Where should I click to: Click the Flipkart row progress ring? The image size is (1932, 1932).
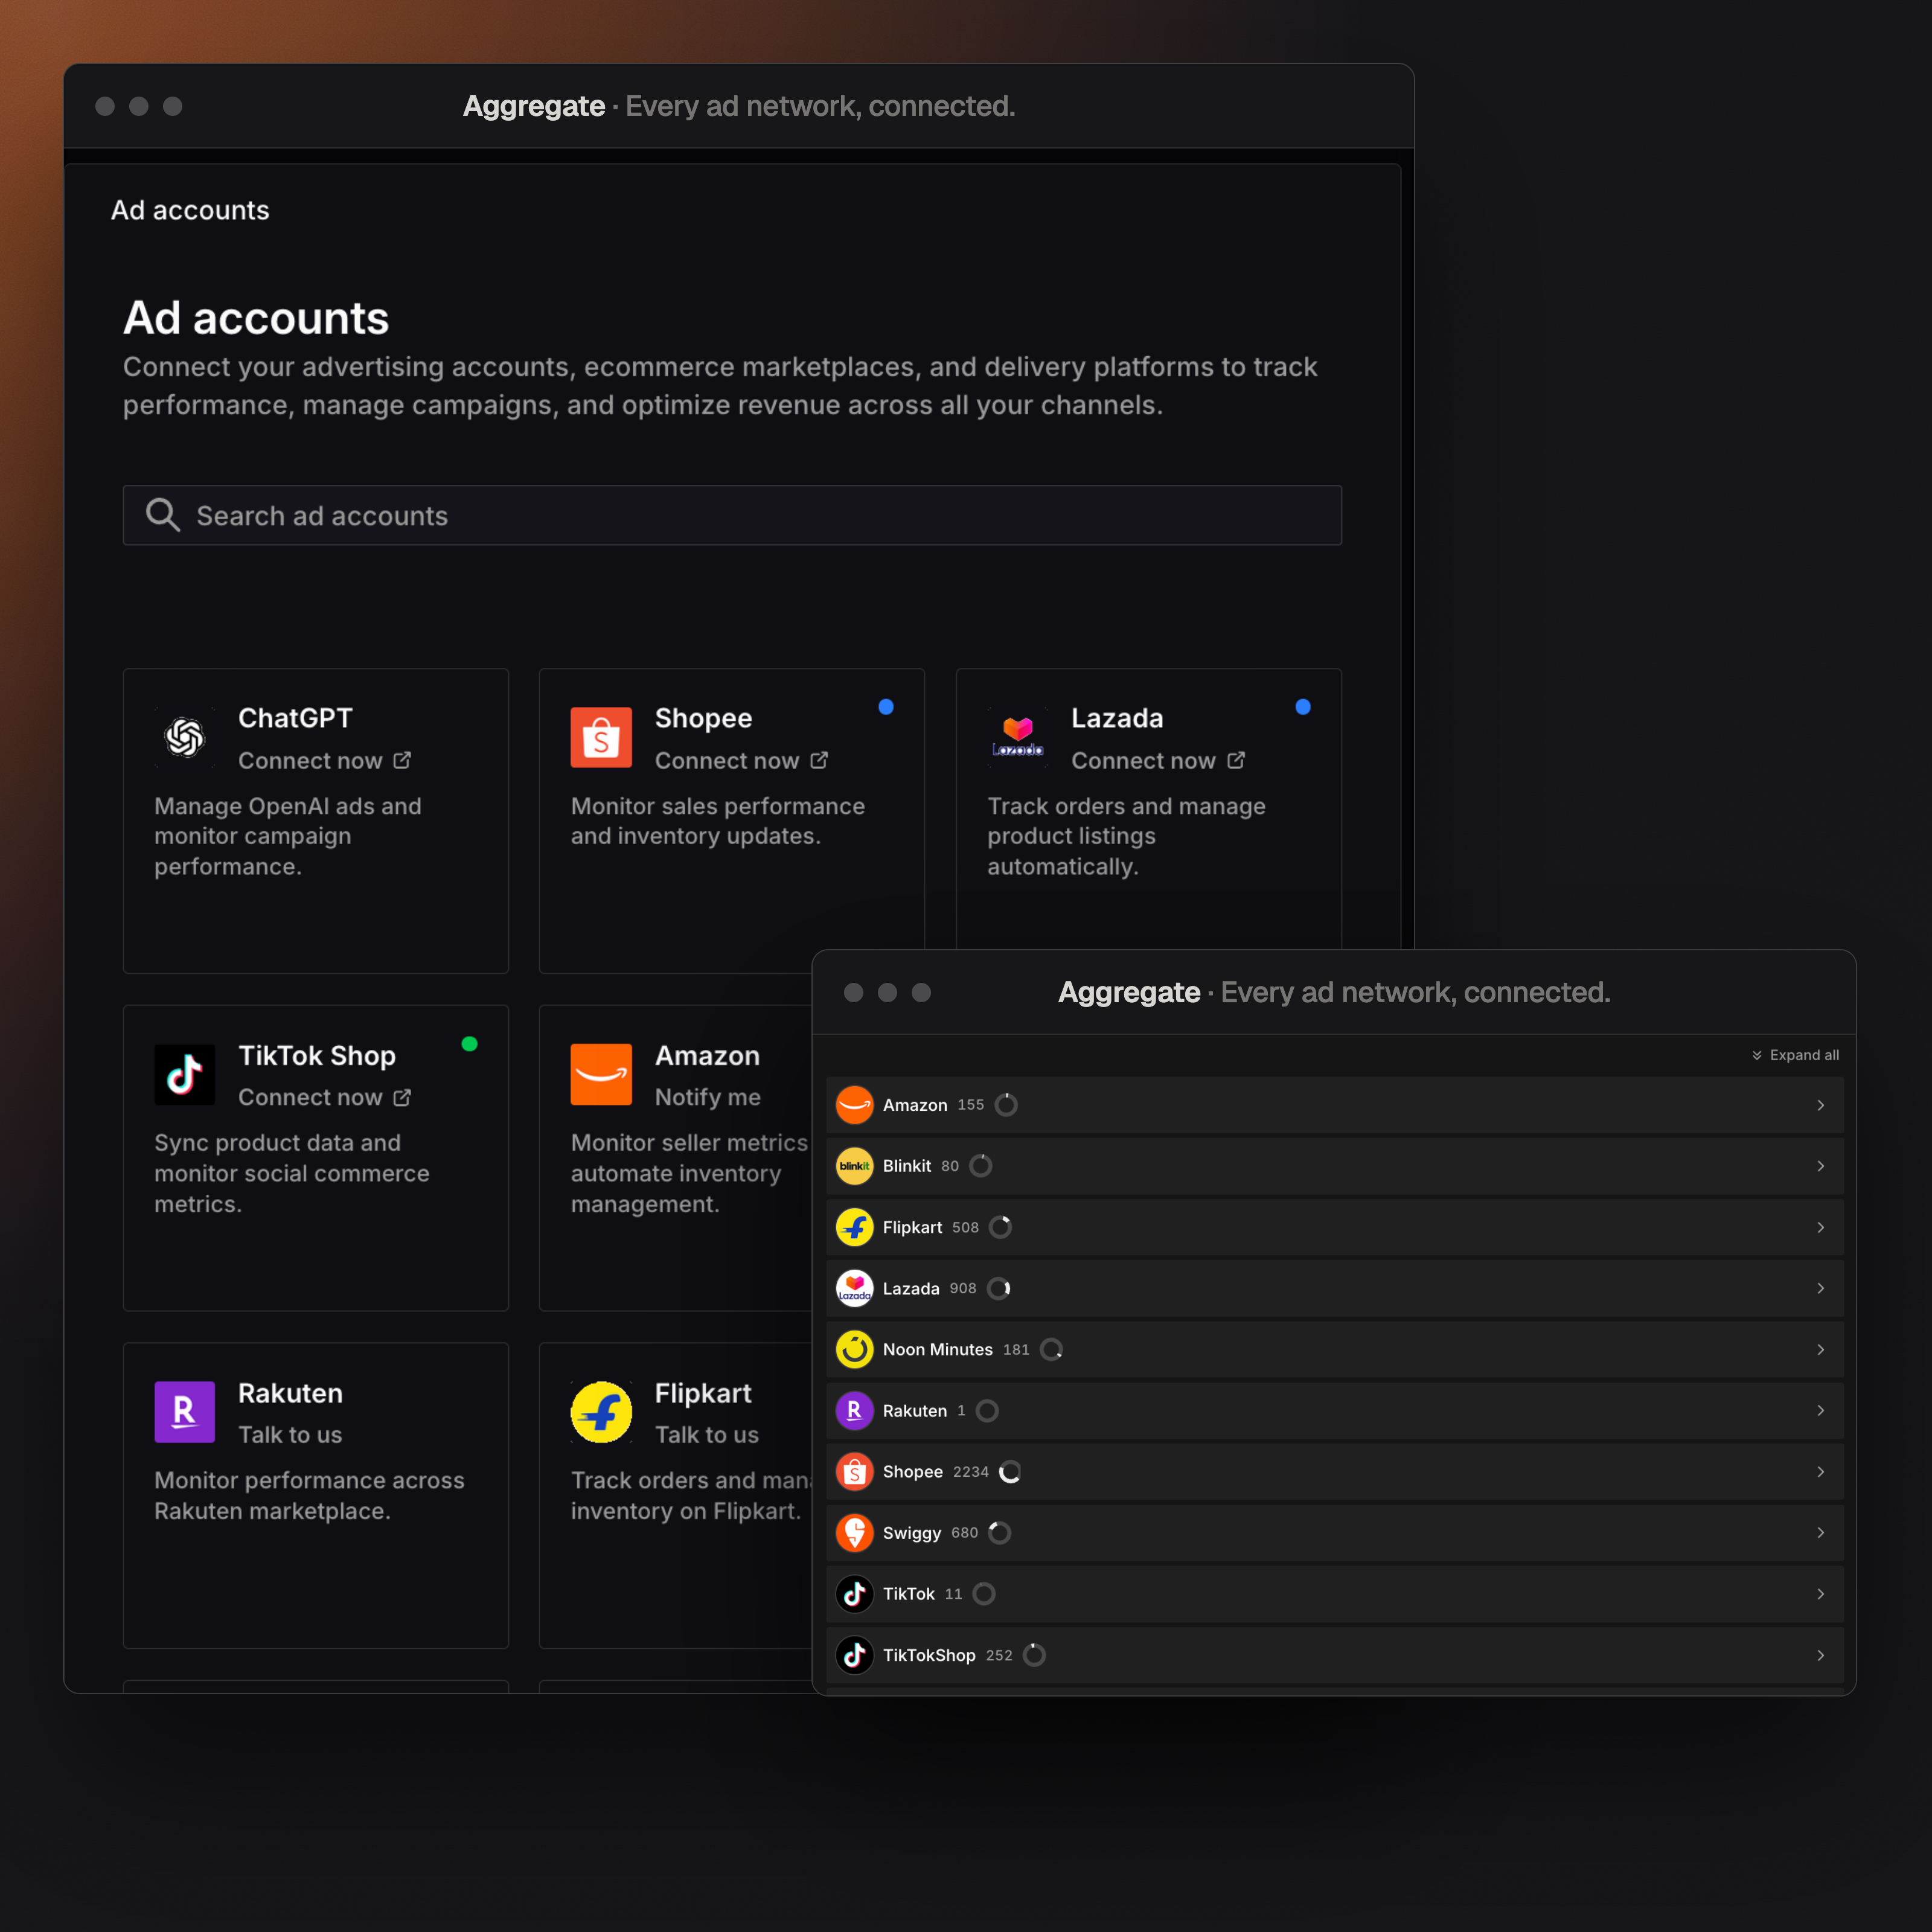pos(1000,1227)
